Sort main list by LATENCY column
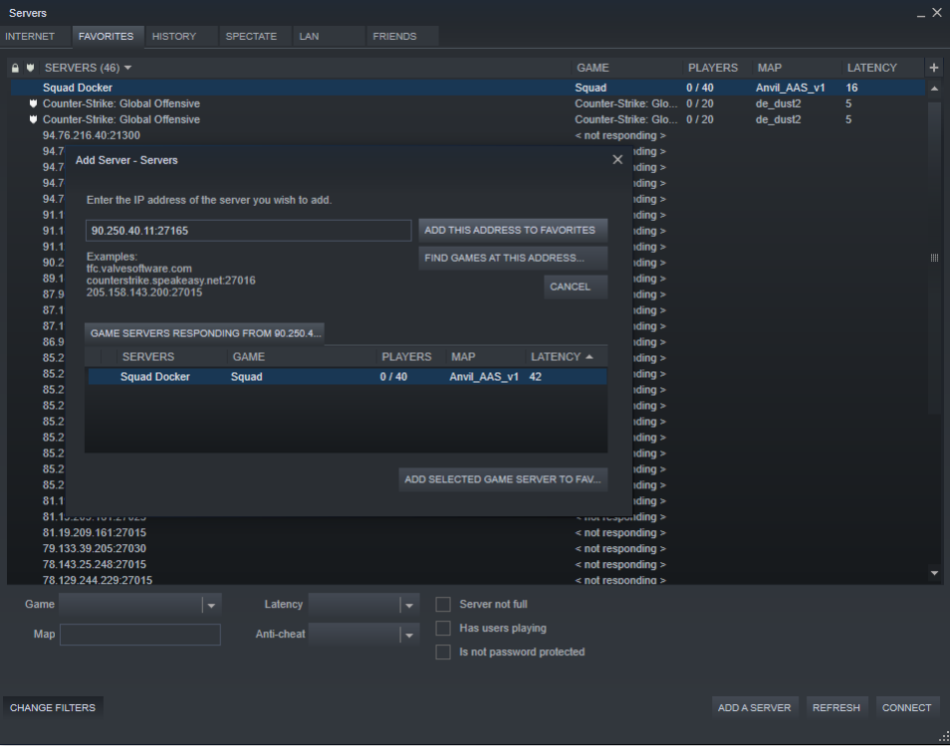 (x=882, y=68)
